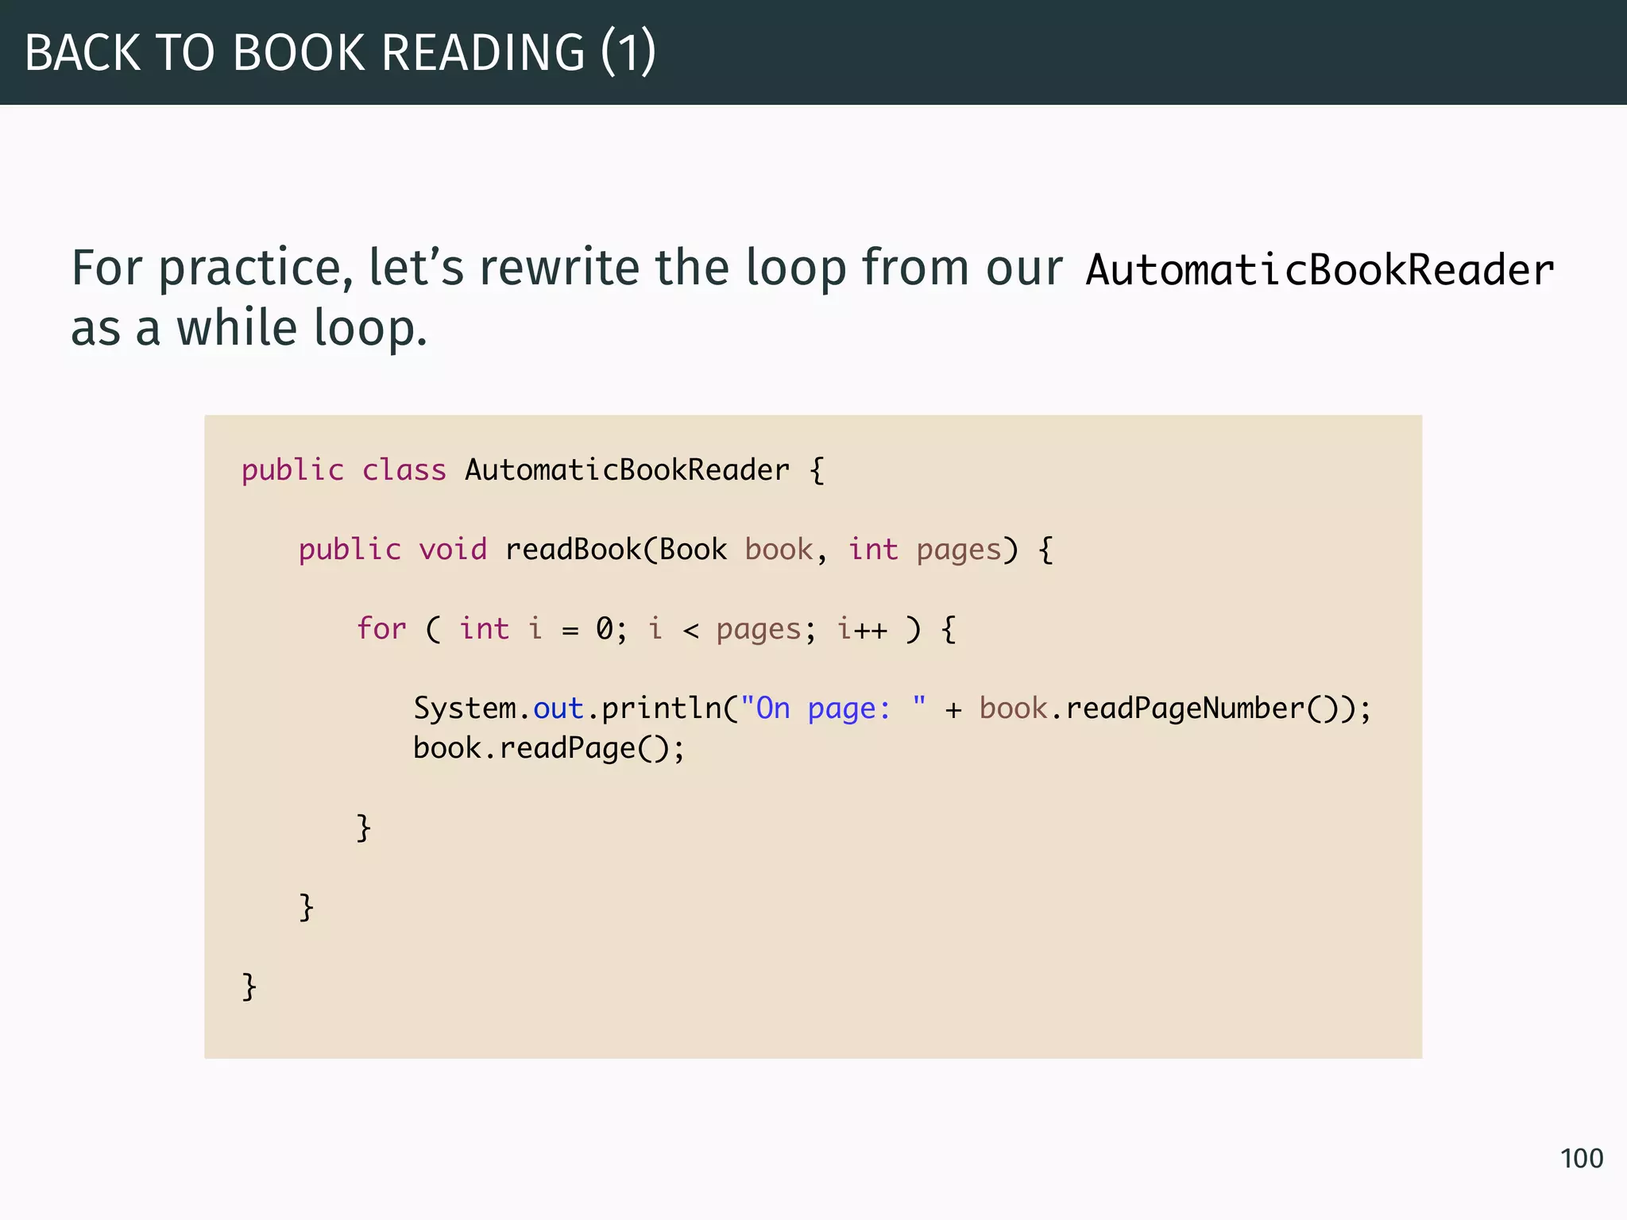The width and height of the screenshot is (1627, 1220).
Task: Click the text 'as a while loop.'
Action: (x=249, y=328)
